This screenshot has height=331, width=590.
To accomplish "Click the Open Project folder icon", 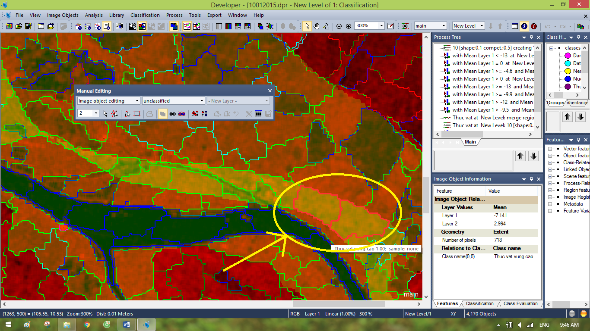I will point(19,26).
